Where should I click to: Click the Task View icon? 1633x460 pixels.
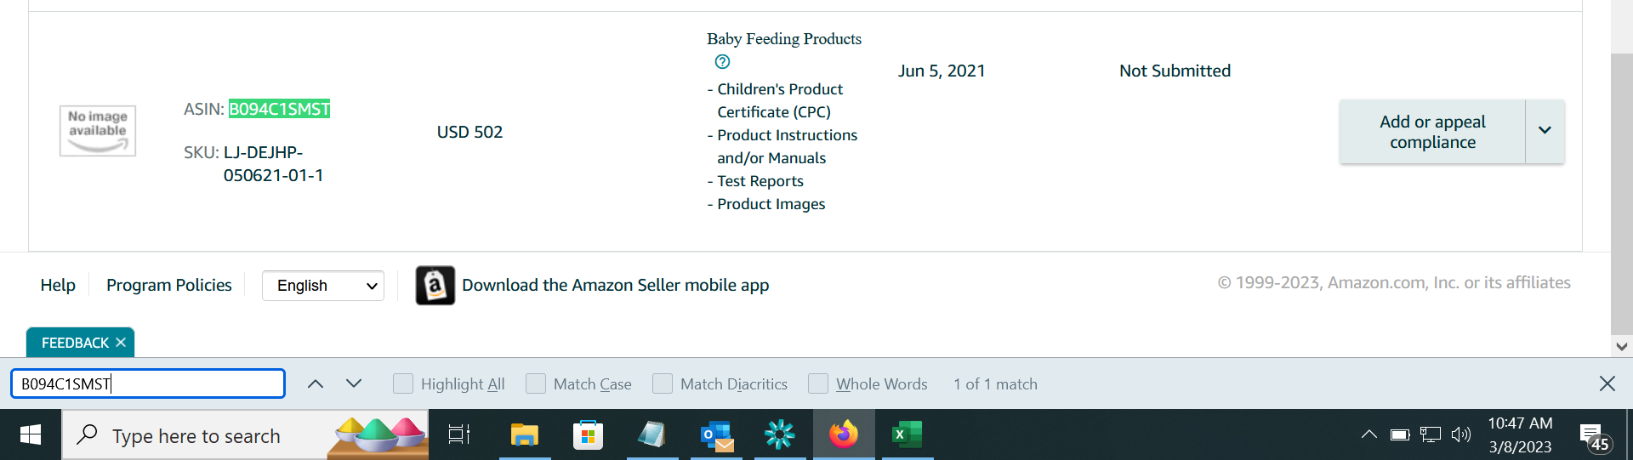tap(459, 435)
